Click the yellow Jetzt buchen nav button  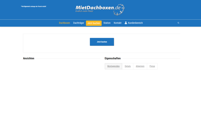(x=94, y=23)
